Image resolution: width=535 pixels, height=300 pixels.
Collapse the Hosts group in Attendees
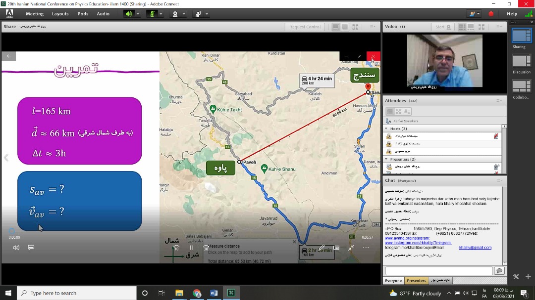(387, 129)
